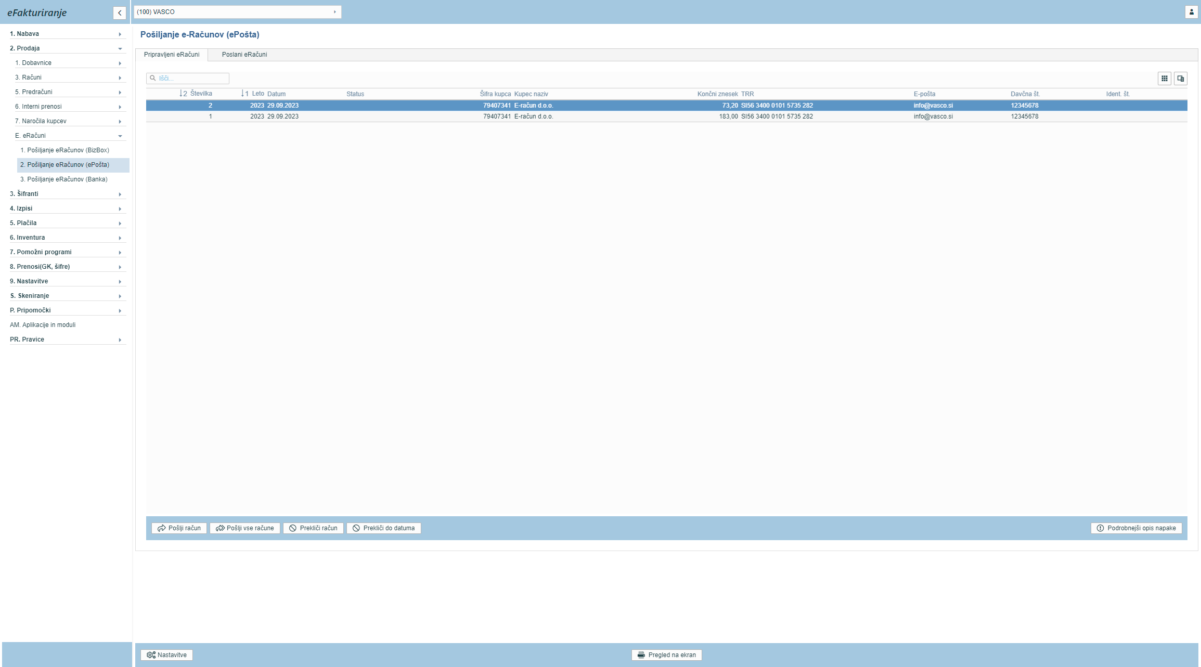Open the company selector (100) VASCO
This screenshot has width=1201, height=667.
pos(237,12)
